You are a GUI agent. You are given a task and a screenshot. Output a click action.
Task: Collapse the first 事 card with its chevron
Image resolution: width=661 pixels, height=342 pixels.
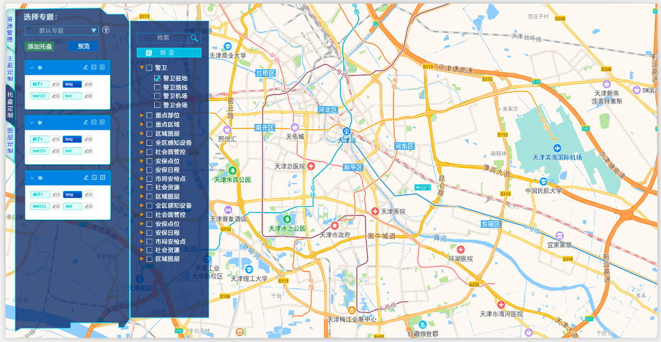click(x=32, y=67)
